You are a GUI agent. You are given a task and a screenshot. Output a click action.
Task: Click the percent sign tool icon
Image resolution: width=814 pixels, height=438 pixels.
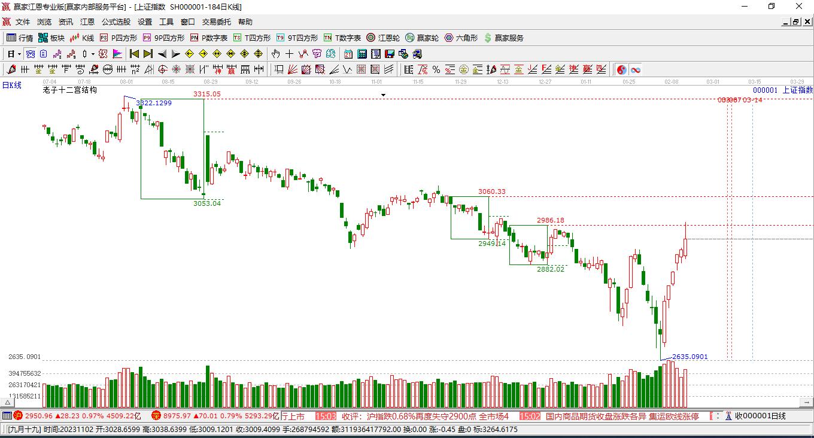point(436,69)
